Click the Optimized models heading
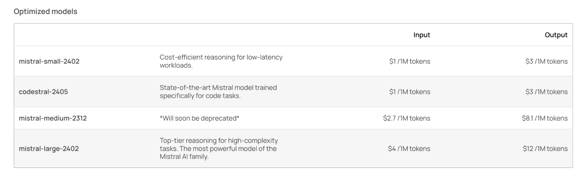The width and height of the screenshot is (582, 176). click(x=45, y=11)
